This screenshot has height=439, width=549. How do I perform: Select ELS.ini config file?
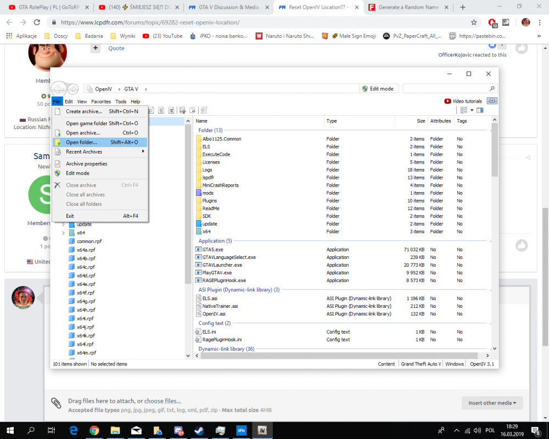(x=209, y=332)
